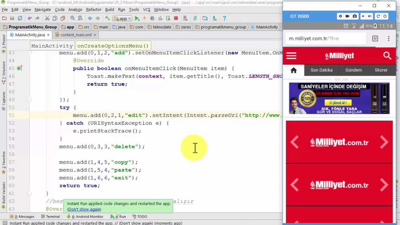Cut selection with scissors icon
400x225 pixels.
(x=47, y=18)
